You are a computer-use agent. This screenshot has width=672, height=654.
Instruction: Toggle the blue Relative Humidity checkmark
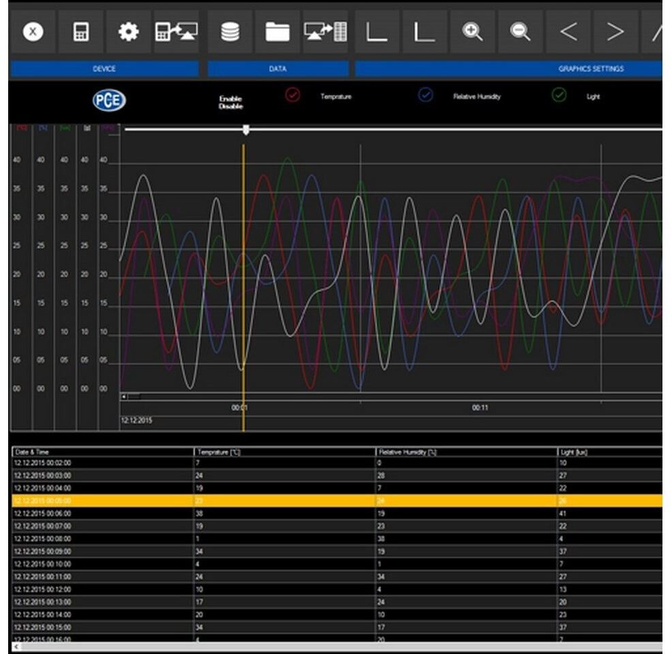pyautogui.click(x=426, y=95)
